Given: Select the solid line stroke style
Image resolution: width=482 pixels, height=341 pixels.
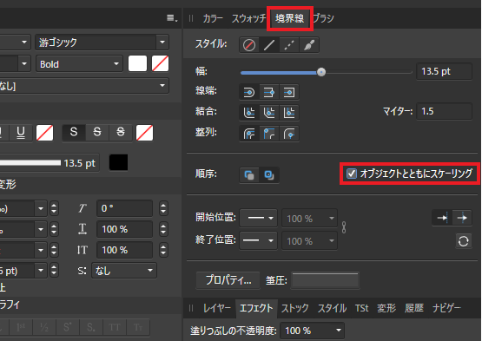Looking at the screenshot, I should (269, 45).
